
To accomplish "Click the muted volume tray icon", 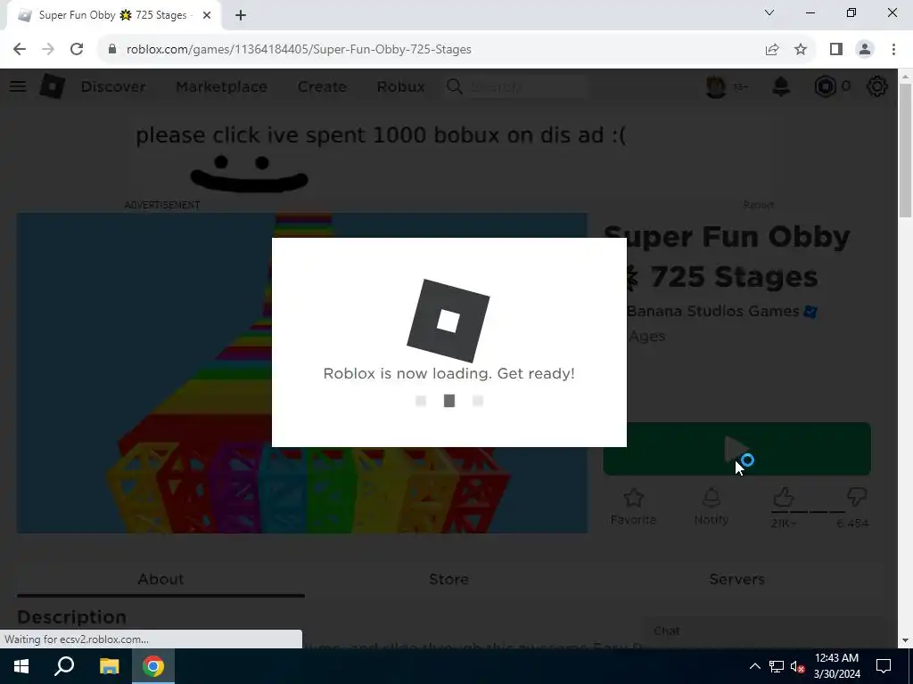I will coord(798,666).
